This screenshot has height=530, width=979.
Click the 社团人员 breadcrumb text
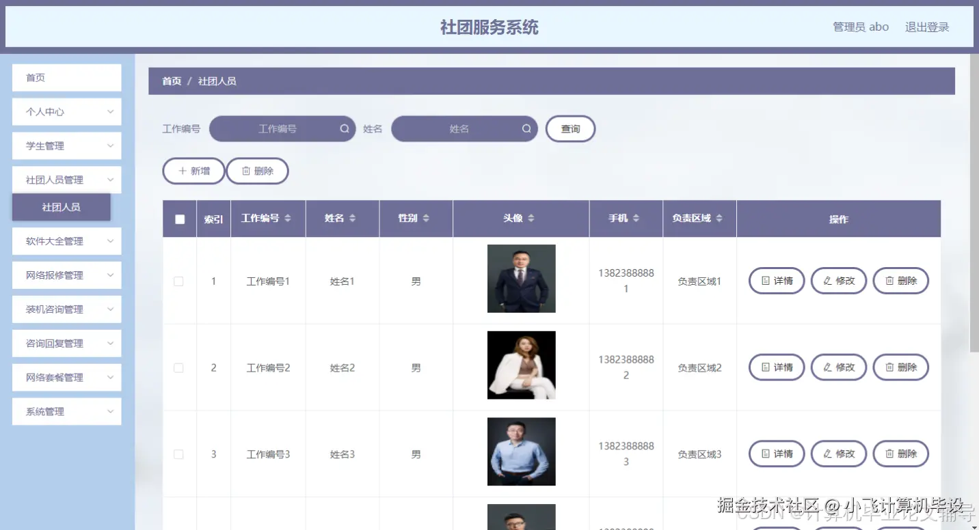[217, 81]
